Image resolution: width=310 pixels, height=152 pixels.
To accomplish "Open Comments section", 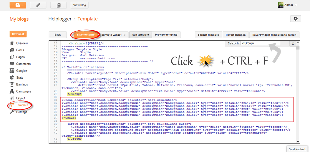I will (23, 64).
